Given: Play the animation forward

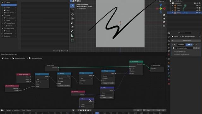Looking at the screenshot, I should (x=86, y=110).
